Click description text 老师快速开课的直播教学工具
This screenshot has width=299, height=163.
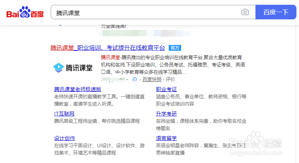coord(85,97)
